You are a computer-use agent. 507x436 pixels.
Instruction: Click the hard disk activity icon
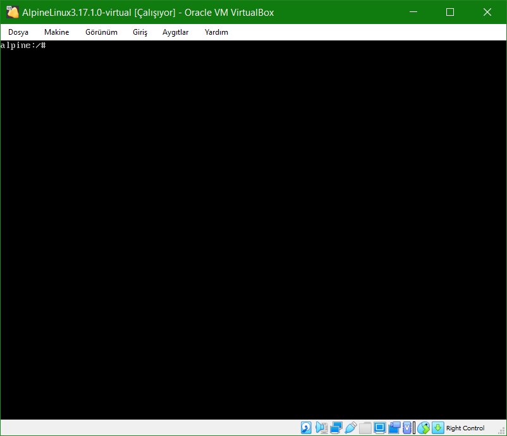[306, 428]
